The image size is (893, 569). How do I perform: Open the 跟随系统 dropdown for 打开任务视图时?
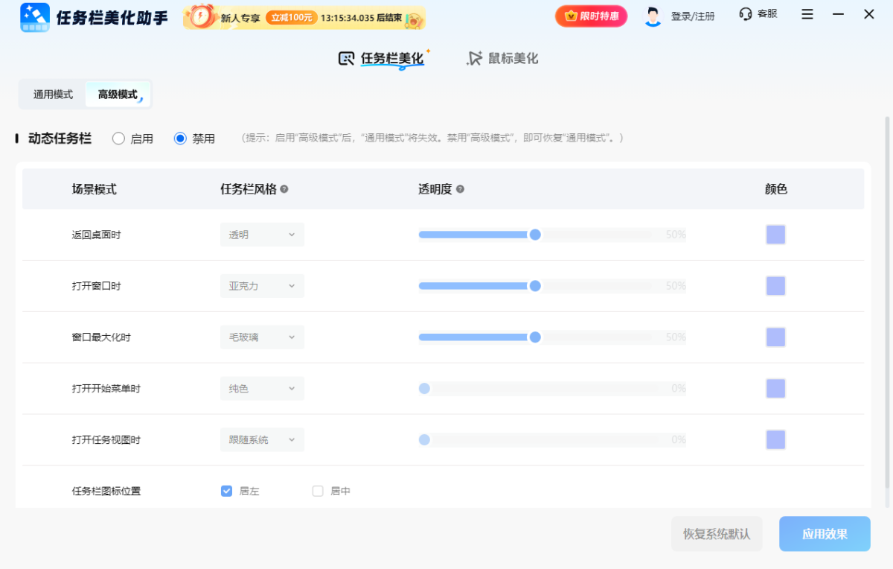[262, 439]
